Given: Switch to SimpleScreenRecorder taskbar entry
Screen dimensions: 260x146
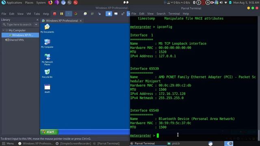Looking at the screenshot, I should [74, 144].
